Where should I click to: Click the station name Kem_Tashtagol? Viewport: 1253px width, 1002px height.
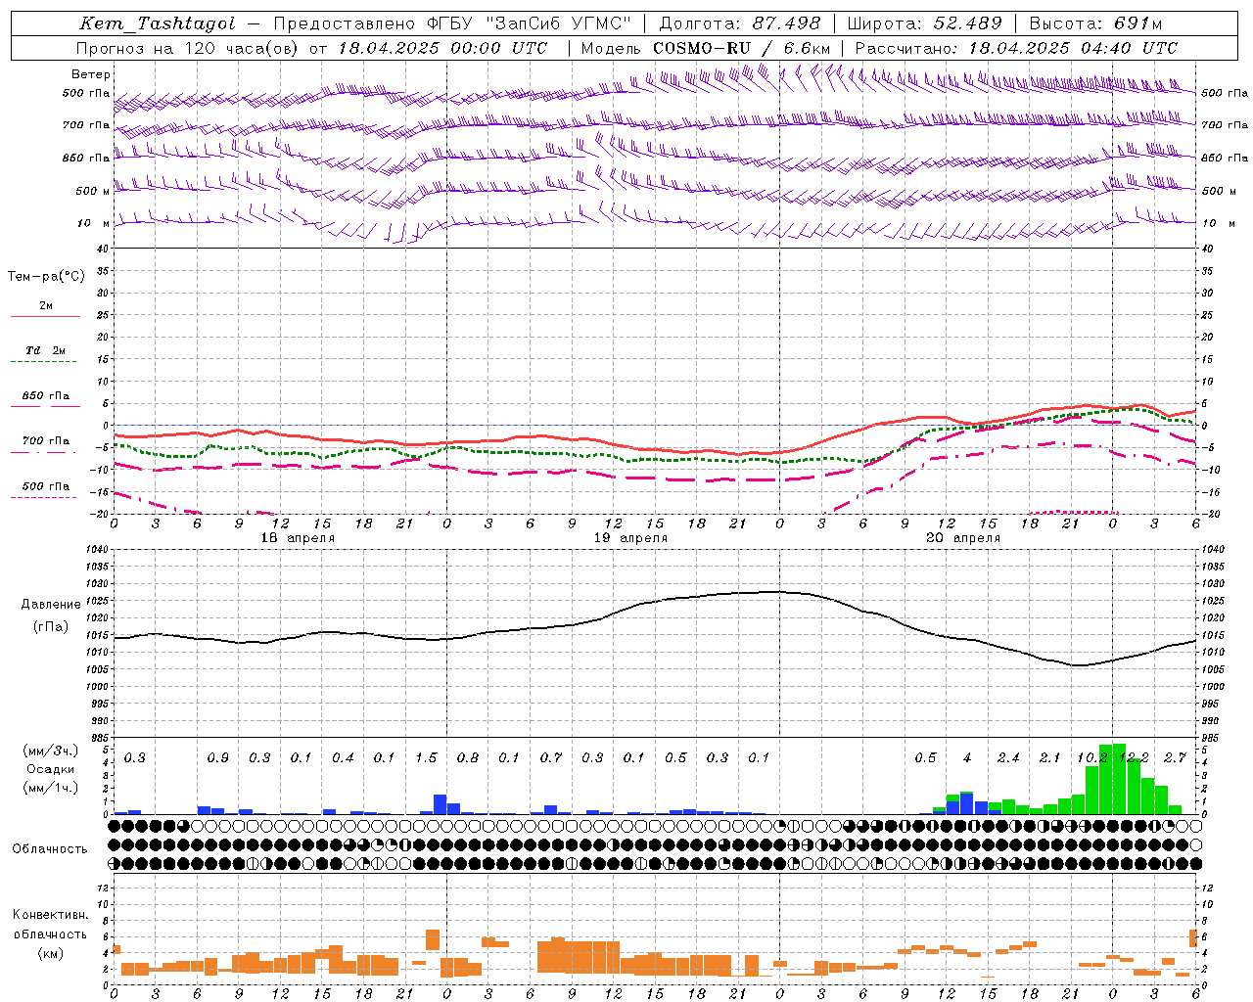point(157,23)
